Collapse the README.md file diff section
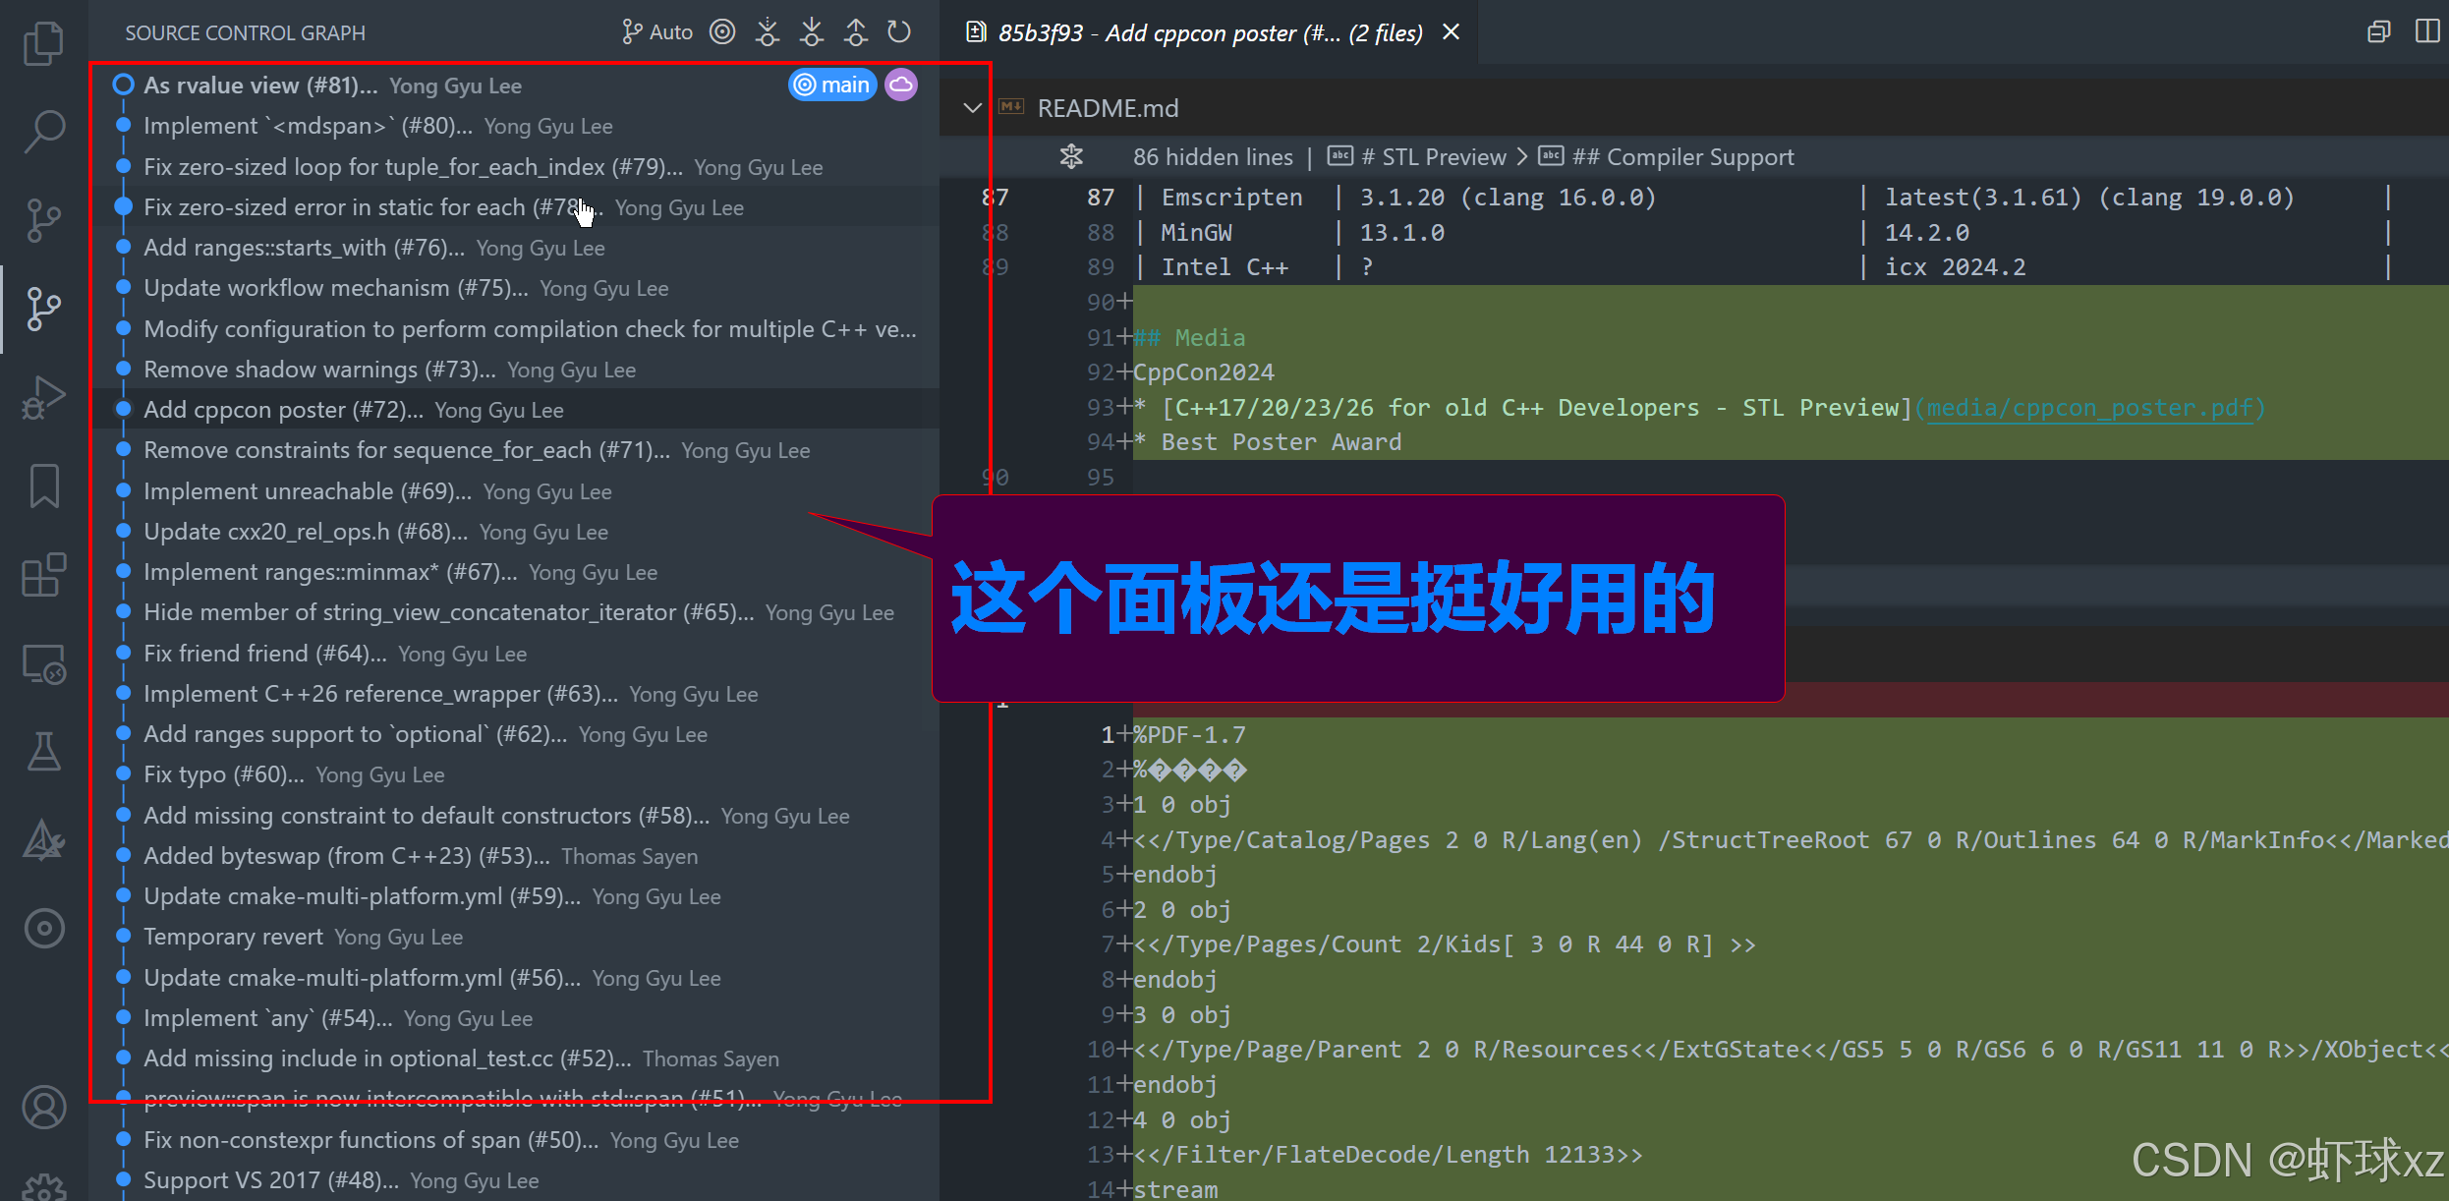 pos(972,108)
